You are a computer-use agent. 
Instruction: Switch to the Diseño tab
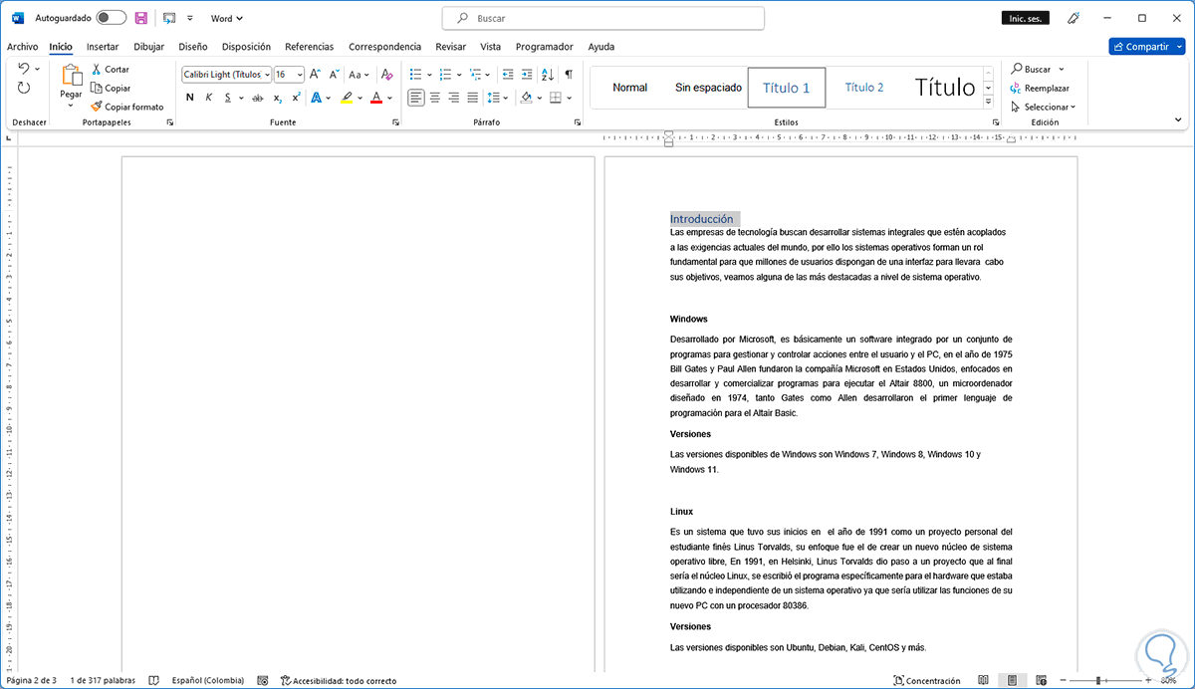[193, 47]
